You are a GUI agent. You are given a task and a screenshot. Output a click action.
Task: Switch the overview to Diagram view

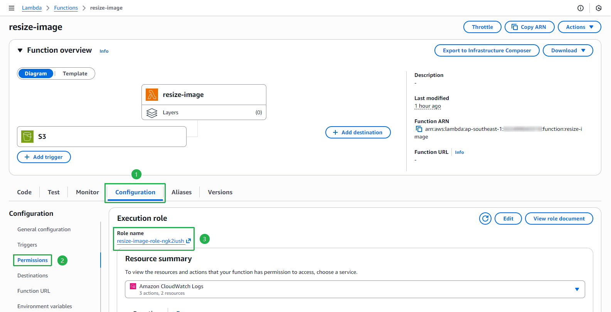pos(36,73)
